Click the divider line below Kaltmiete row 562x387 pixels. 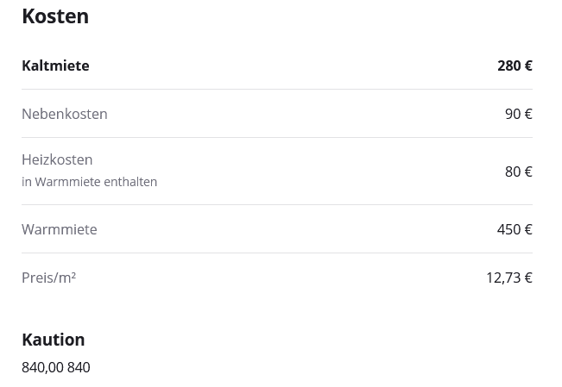[276, 89]
